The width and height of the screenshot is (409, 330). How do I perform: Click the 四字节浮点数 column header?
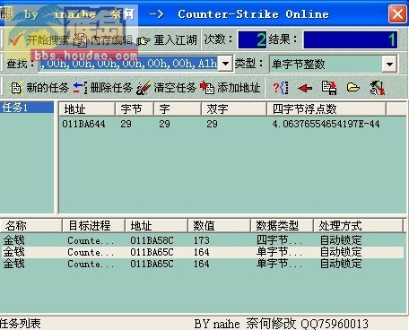326,109
